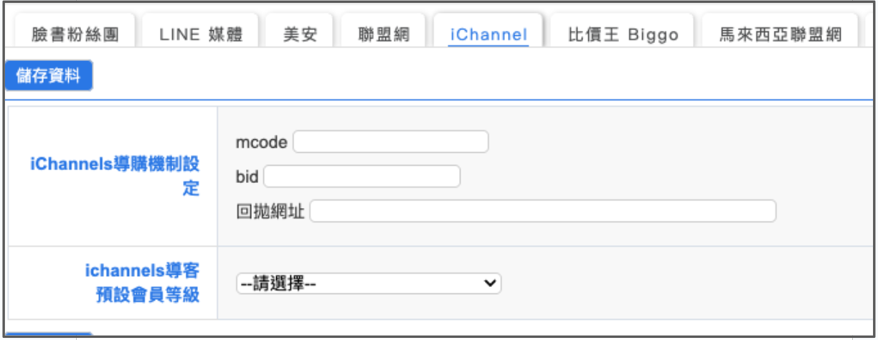This screenshot has height=340, width=878.
Task: Focus the mcode text field
Action: [x=390, y=142]
